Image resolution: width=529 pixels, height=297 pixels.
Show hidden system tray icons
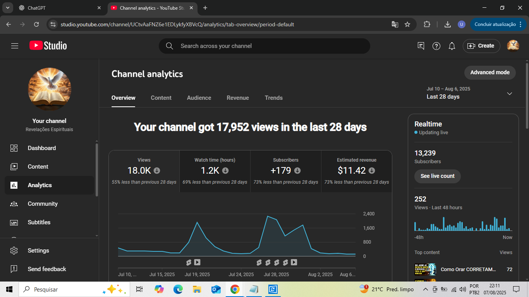[x=425, y=289]
